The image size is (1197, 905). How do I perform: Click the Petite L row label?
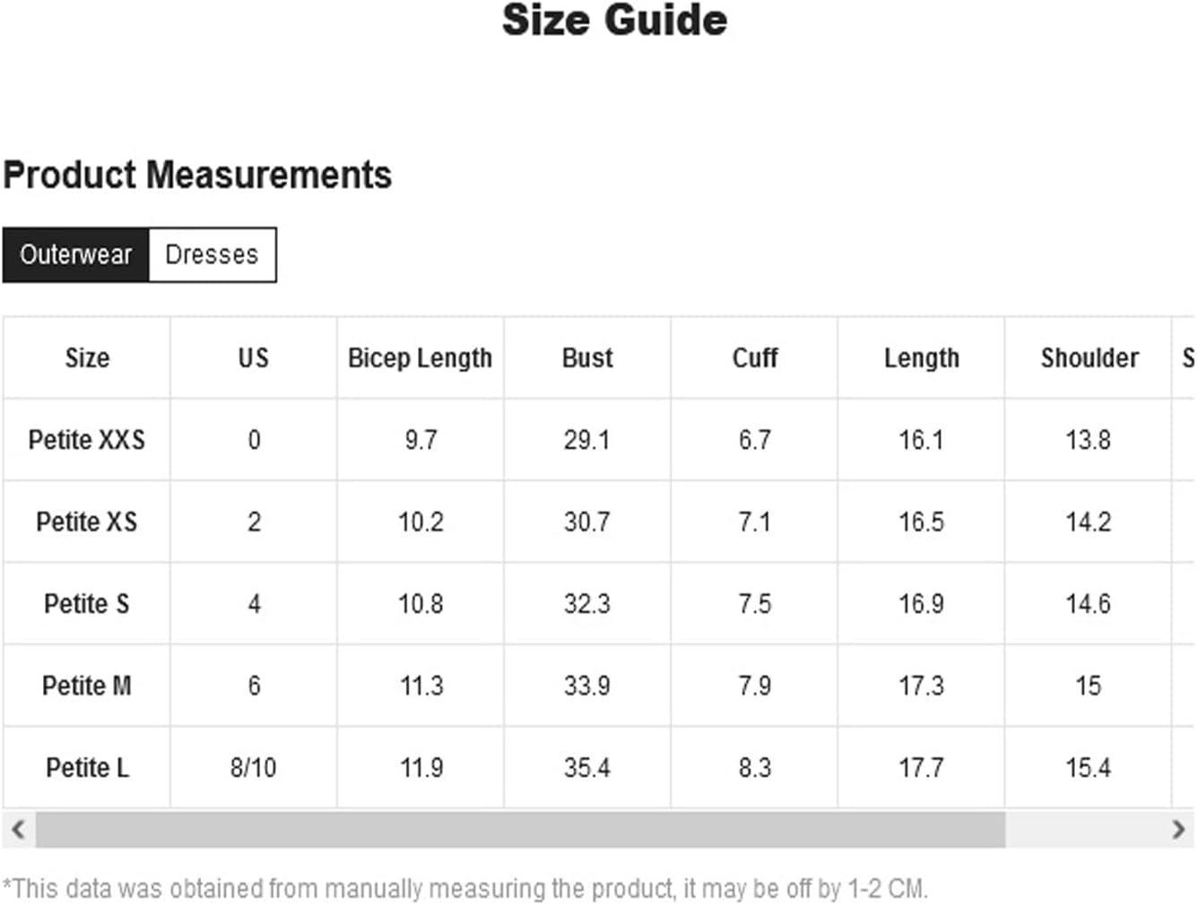pos(87,768)
